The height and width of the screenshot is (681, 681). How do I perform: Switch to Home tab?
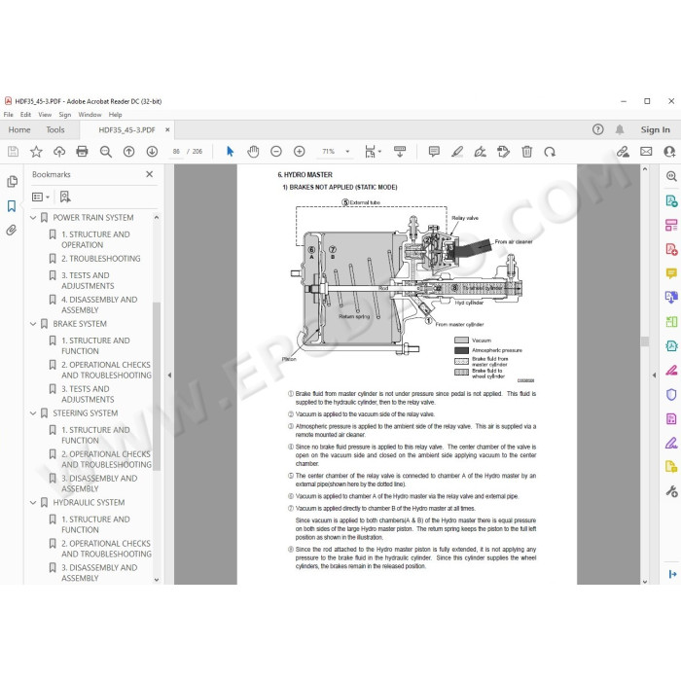point(19,129)
